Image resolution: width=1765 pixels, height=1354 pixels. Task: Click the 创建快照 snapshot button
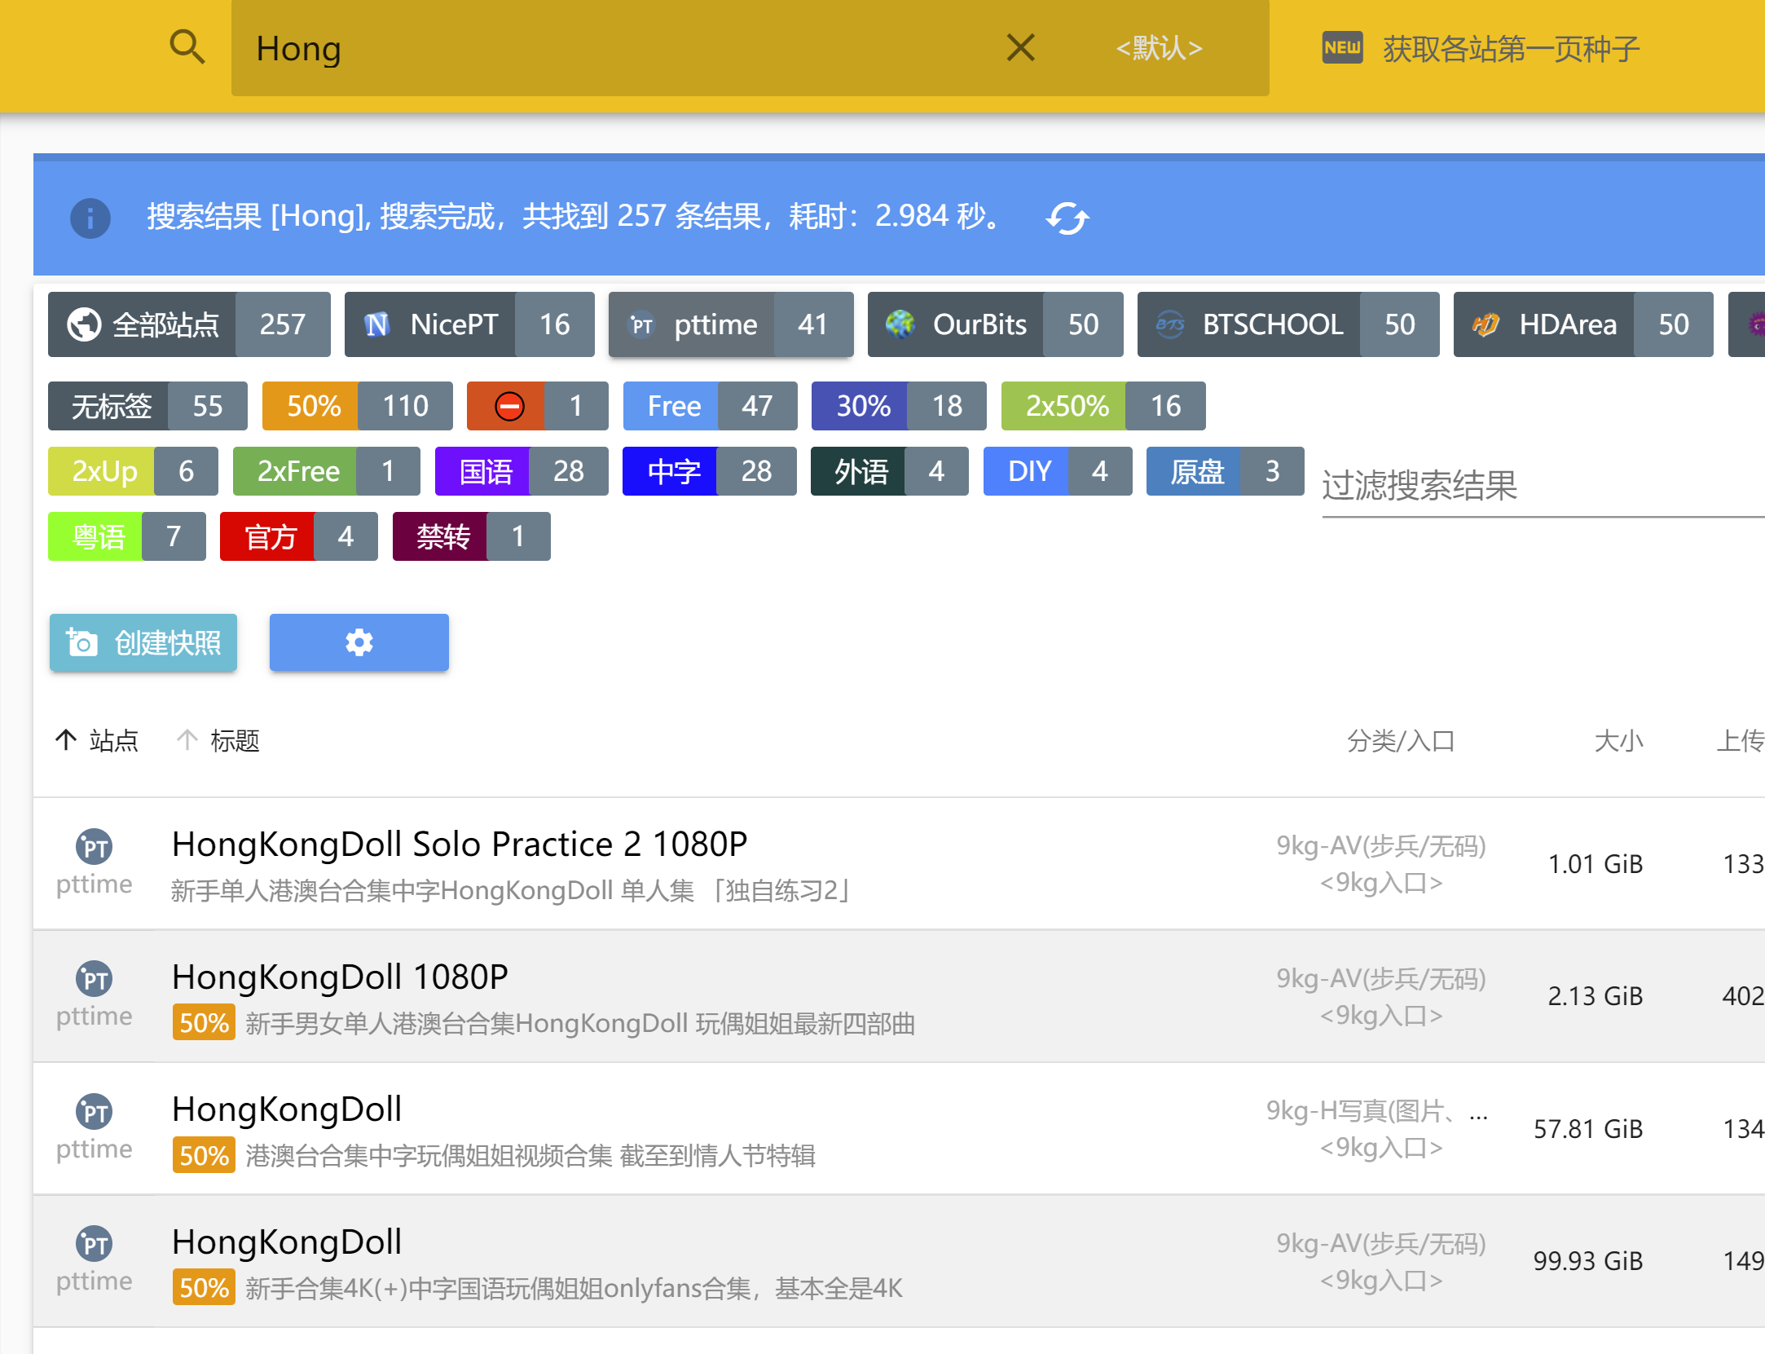point(143,642)
